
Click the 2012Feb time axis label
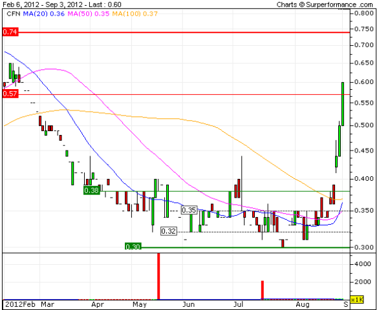tap(20, 304)
